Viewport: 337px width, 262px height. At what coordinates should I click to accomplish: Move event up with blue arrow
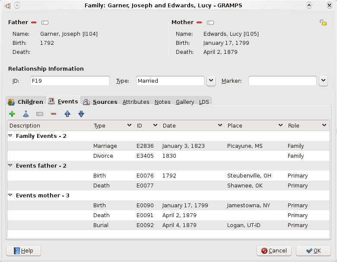pyautogui.click(x=67, y=114)
